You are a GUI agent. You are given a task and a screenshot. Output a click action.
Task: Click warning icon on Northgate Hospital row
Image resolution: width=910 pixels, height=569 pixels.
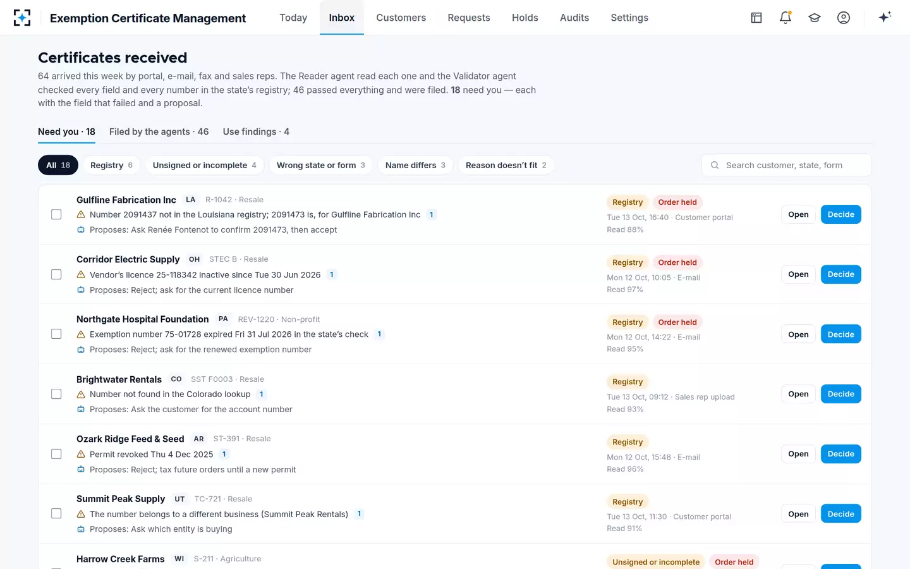point(81,334)
